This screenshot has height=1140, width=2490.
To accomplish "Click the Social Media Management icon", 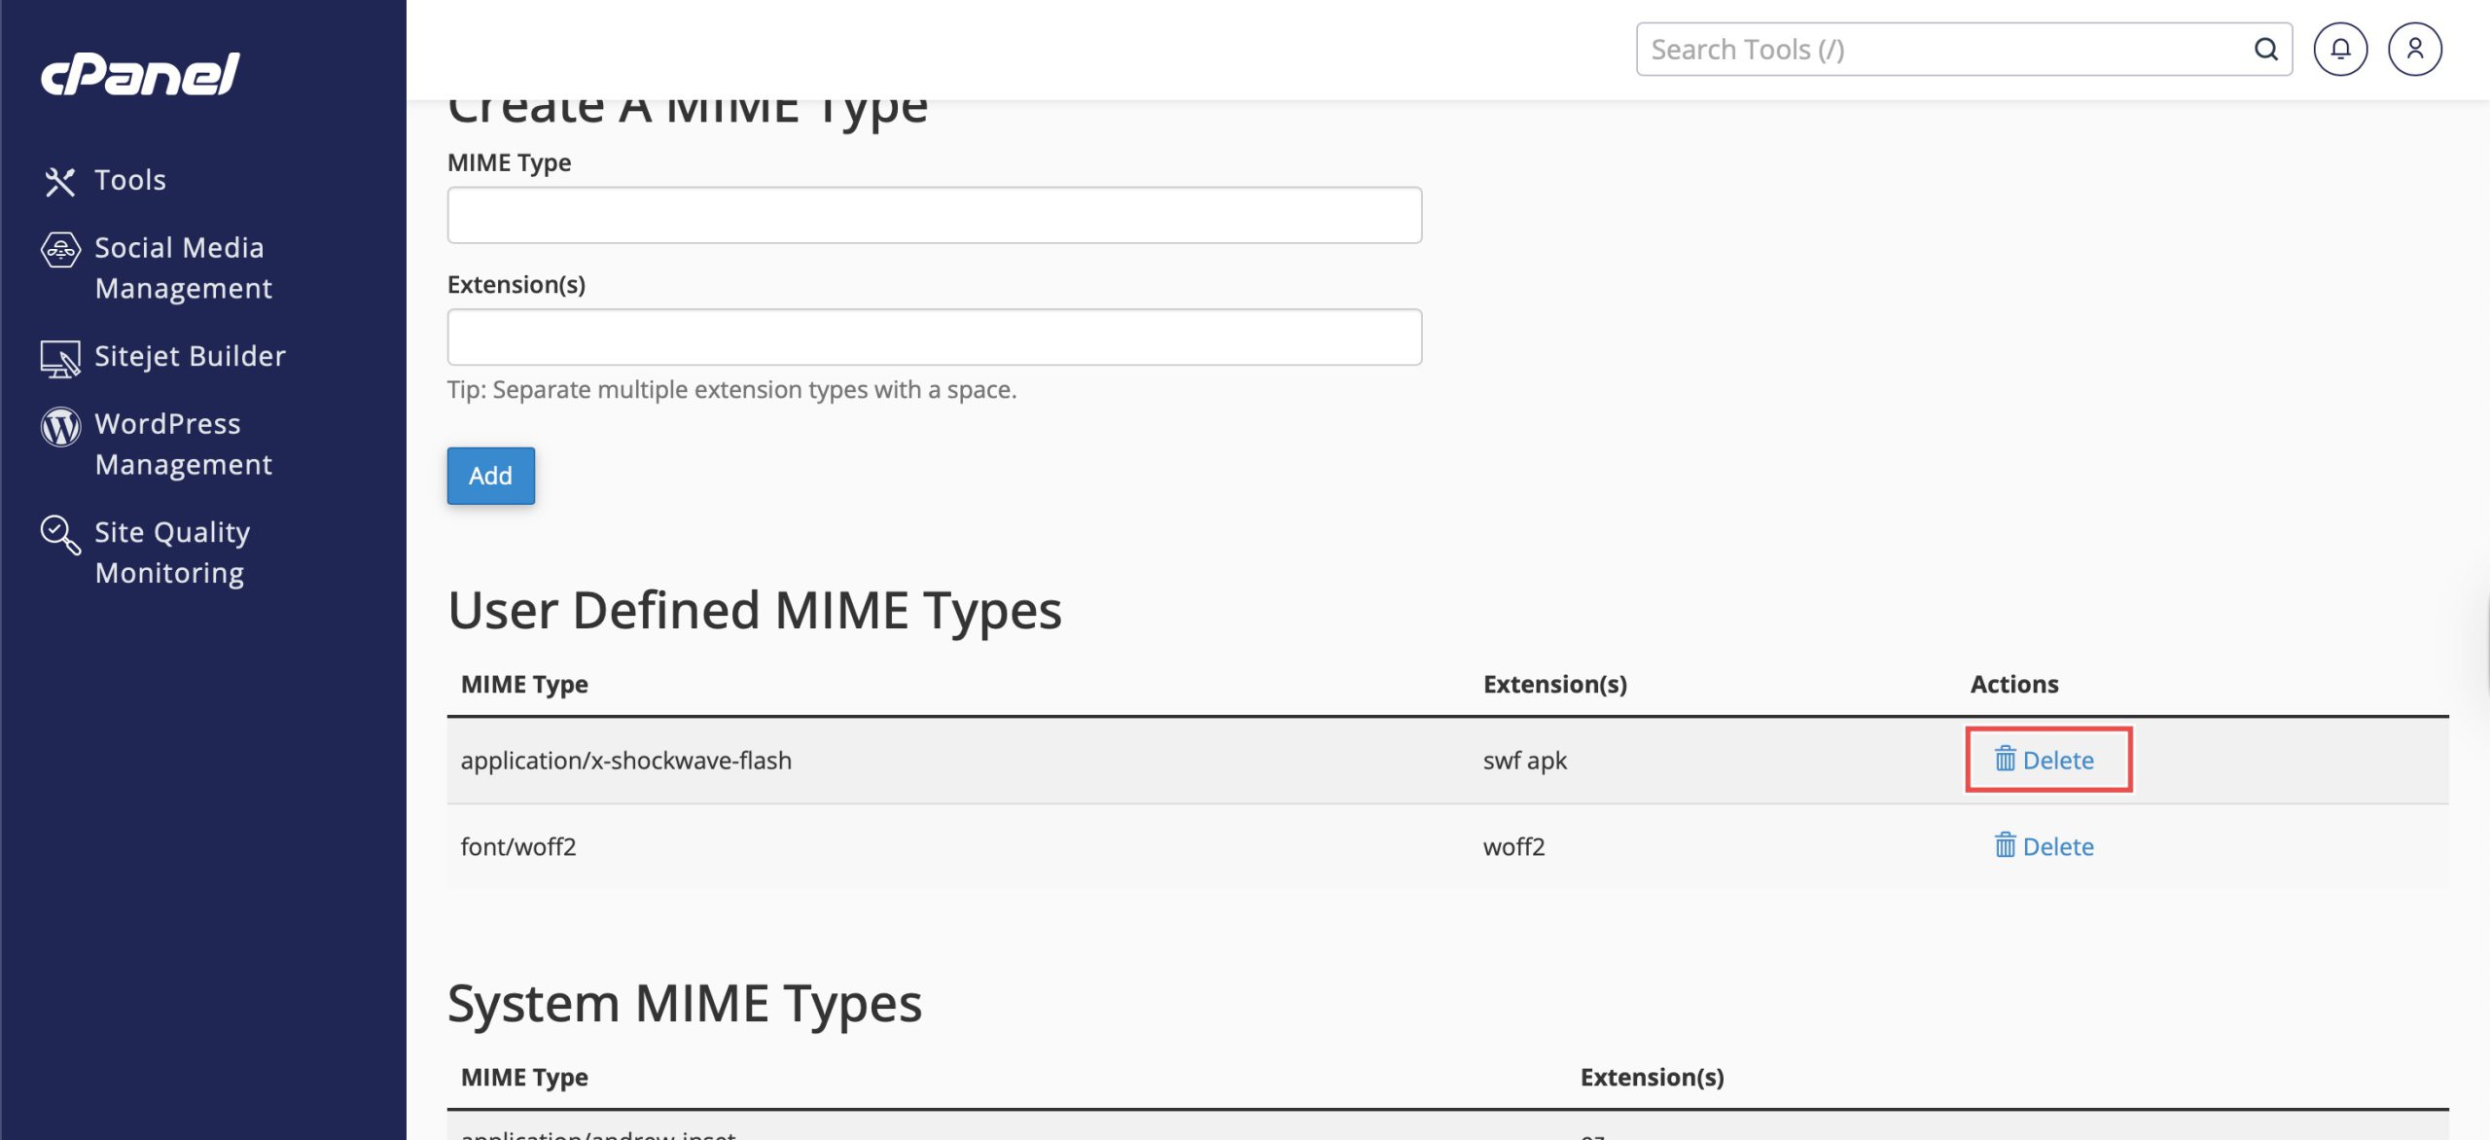I will [60, 249].
